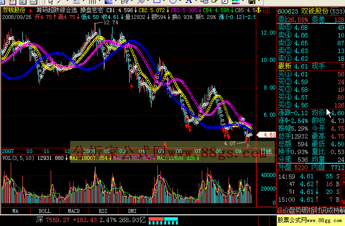Viewport: 345px width, 226px height.
Task: Open the 特 tab in side panel
Action: 336,210
